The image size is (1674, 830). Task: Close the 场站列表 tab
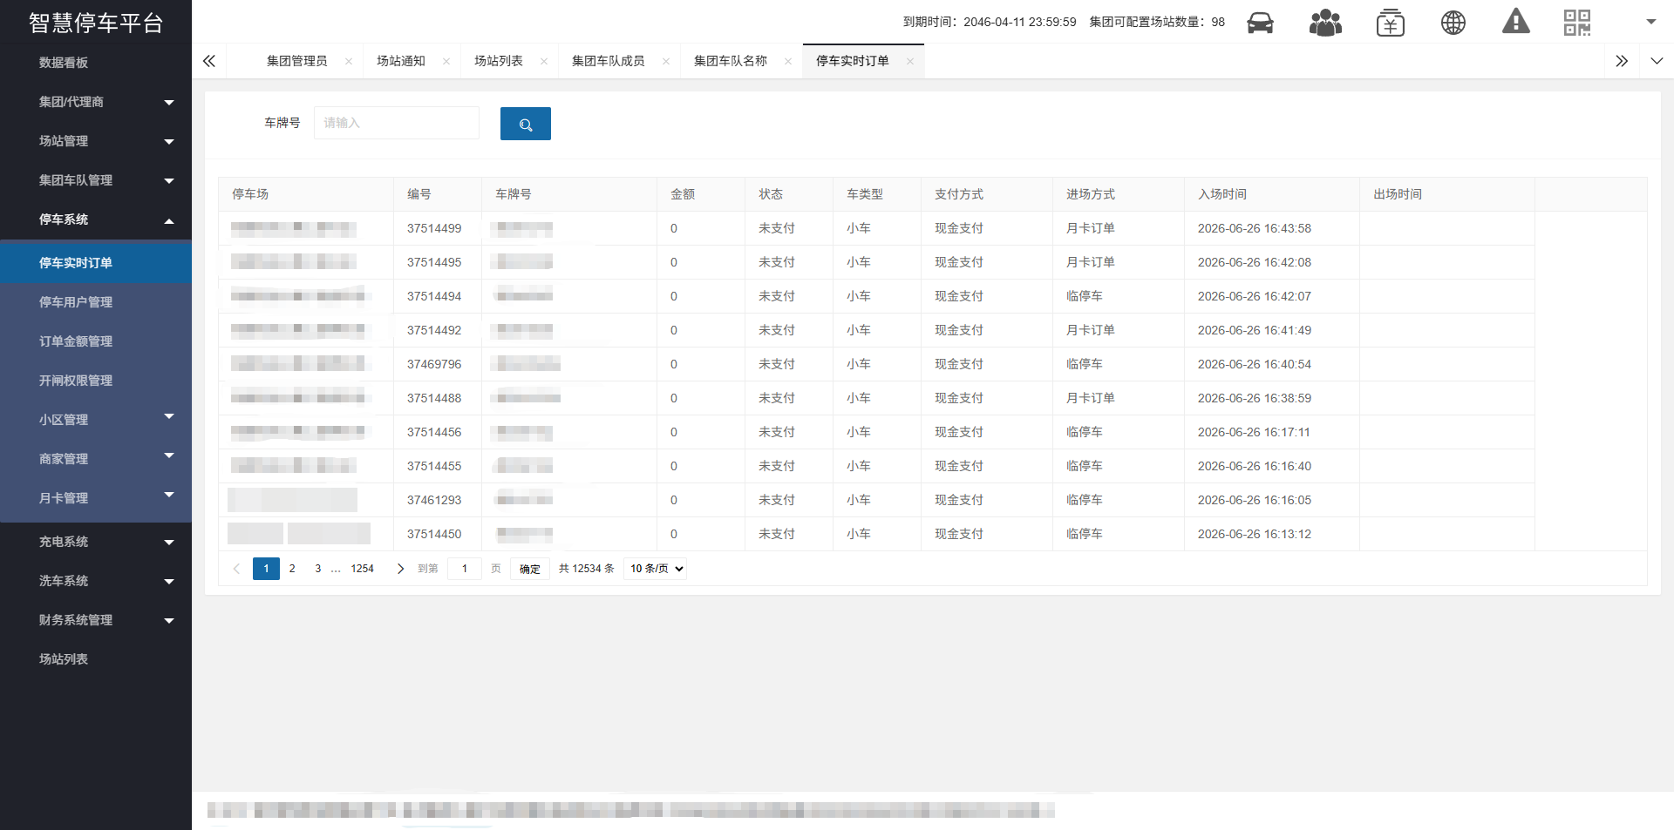click(544, 61)
